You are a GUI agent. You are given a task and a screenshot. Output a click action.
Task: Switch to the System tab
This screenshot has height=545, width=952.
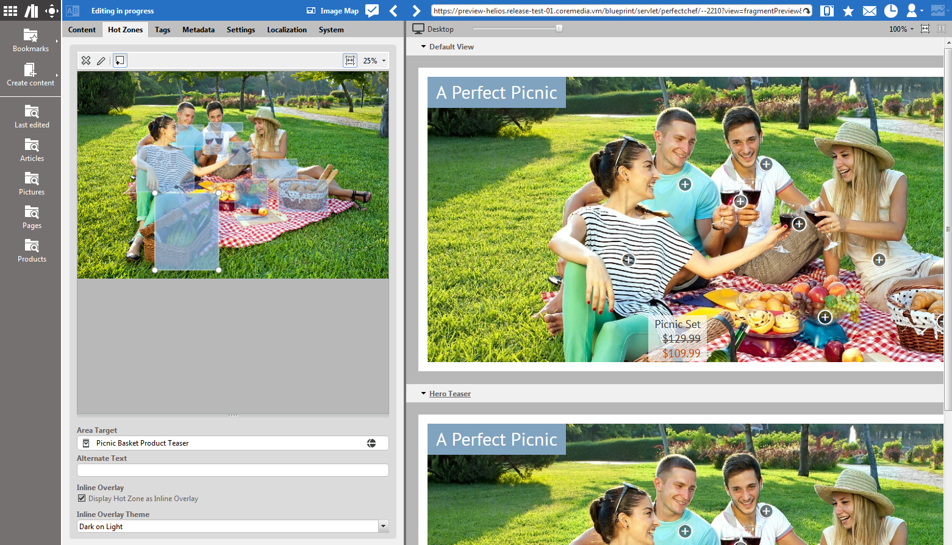tap(331, 29)
